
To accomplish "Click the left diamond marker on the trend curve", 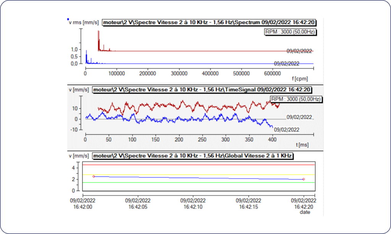I will pyautogui.click(x=93, y=176).
